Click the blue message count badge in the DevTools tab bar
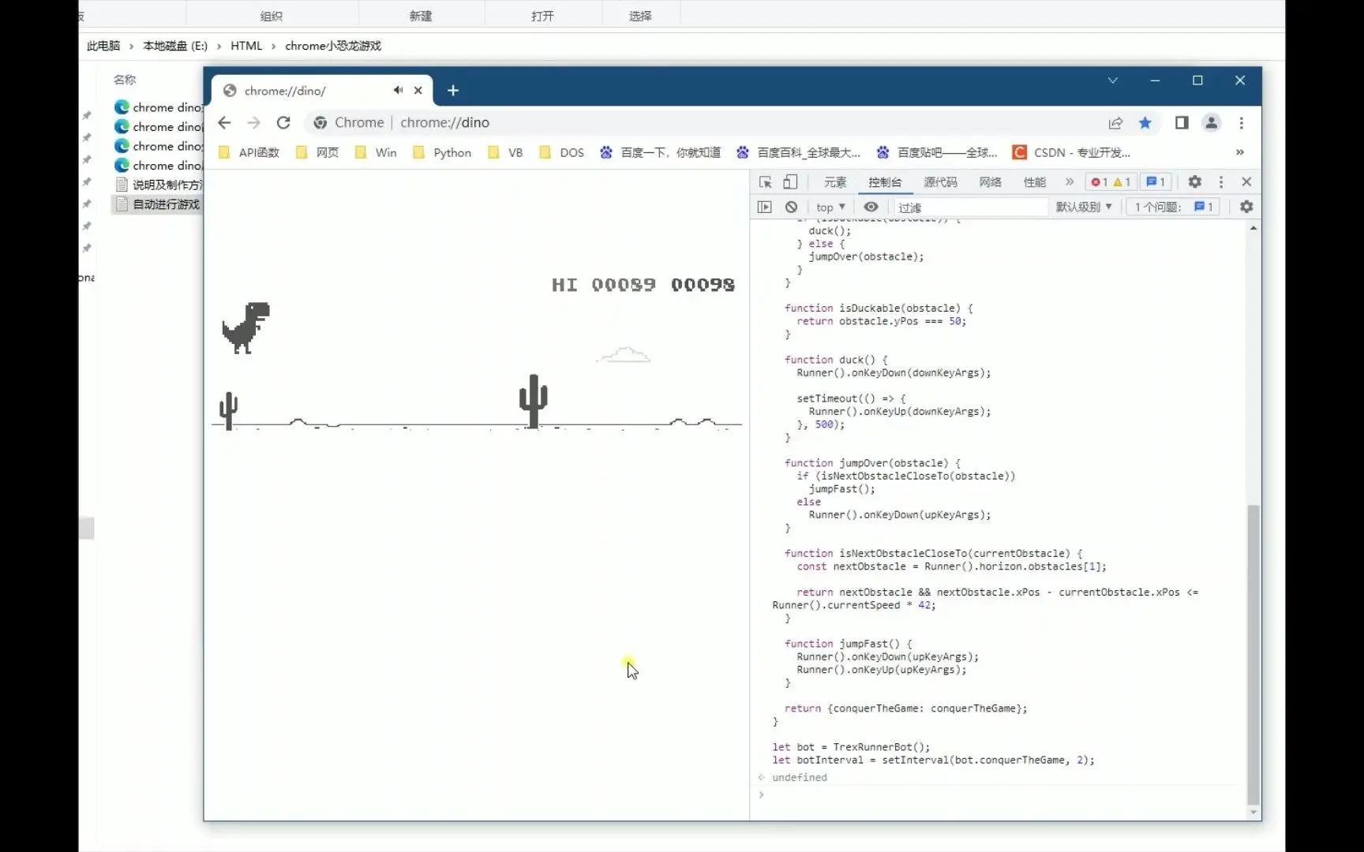Image resolution: width=1364 pixels, height=852 pixels. pos(1156,182)
